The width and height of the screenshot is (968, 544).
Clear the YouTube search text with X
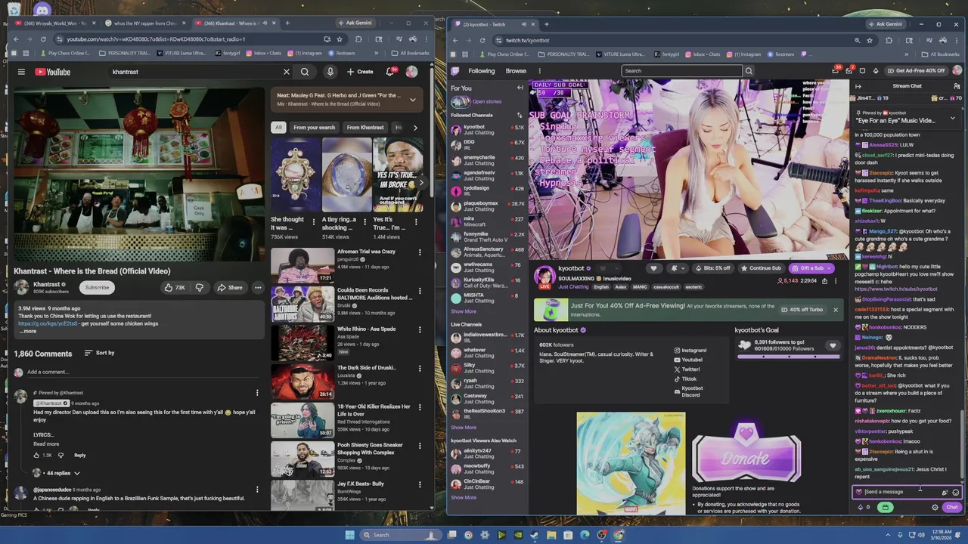click(287, 72)
